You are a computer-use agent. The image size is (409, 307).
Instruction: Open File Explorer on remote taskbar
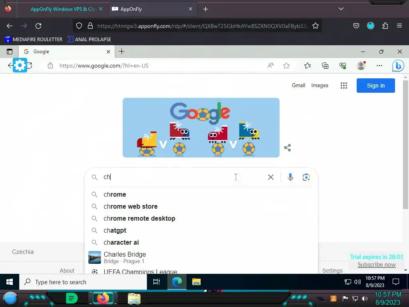[197, 282]
